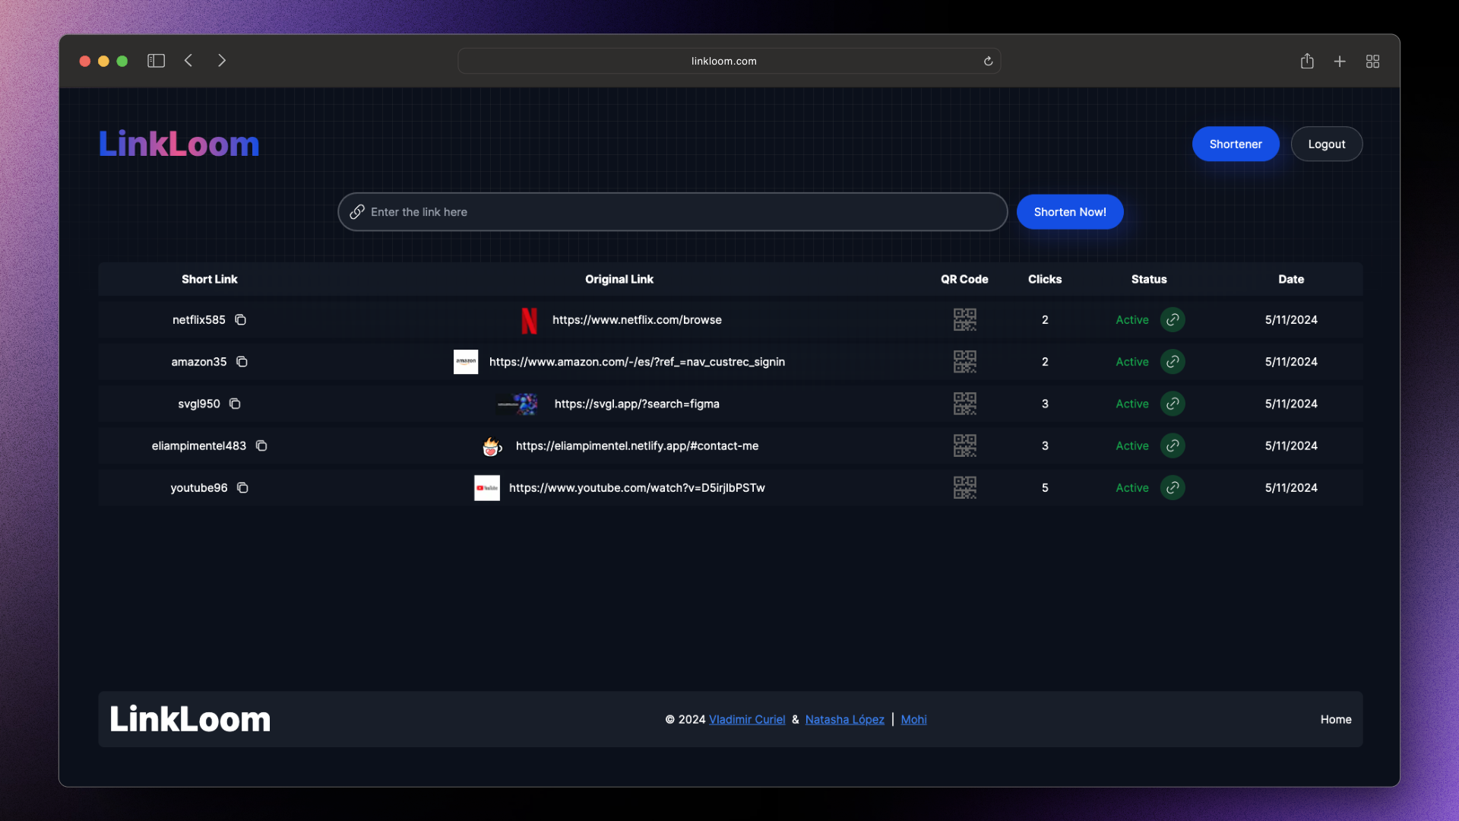1459x821 pixels.
Task: Click the svgl950 short link text
Action: (199, 404)
